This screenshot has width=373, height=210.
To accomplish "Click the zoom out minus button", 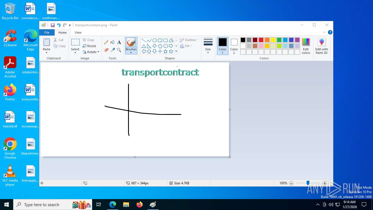I will (x=291, y=183).
